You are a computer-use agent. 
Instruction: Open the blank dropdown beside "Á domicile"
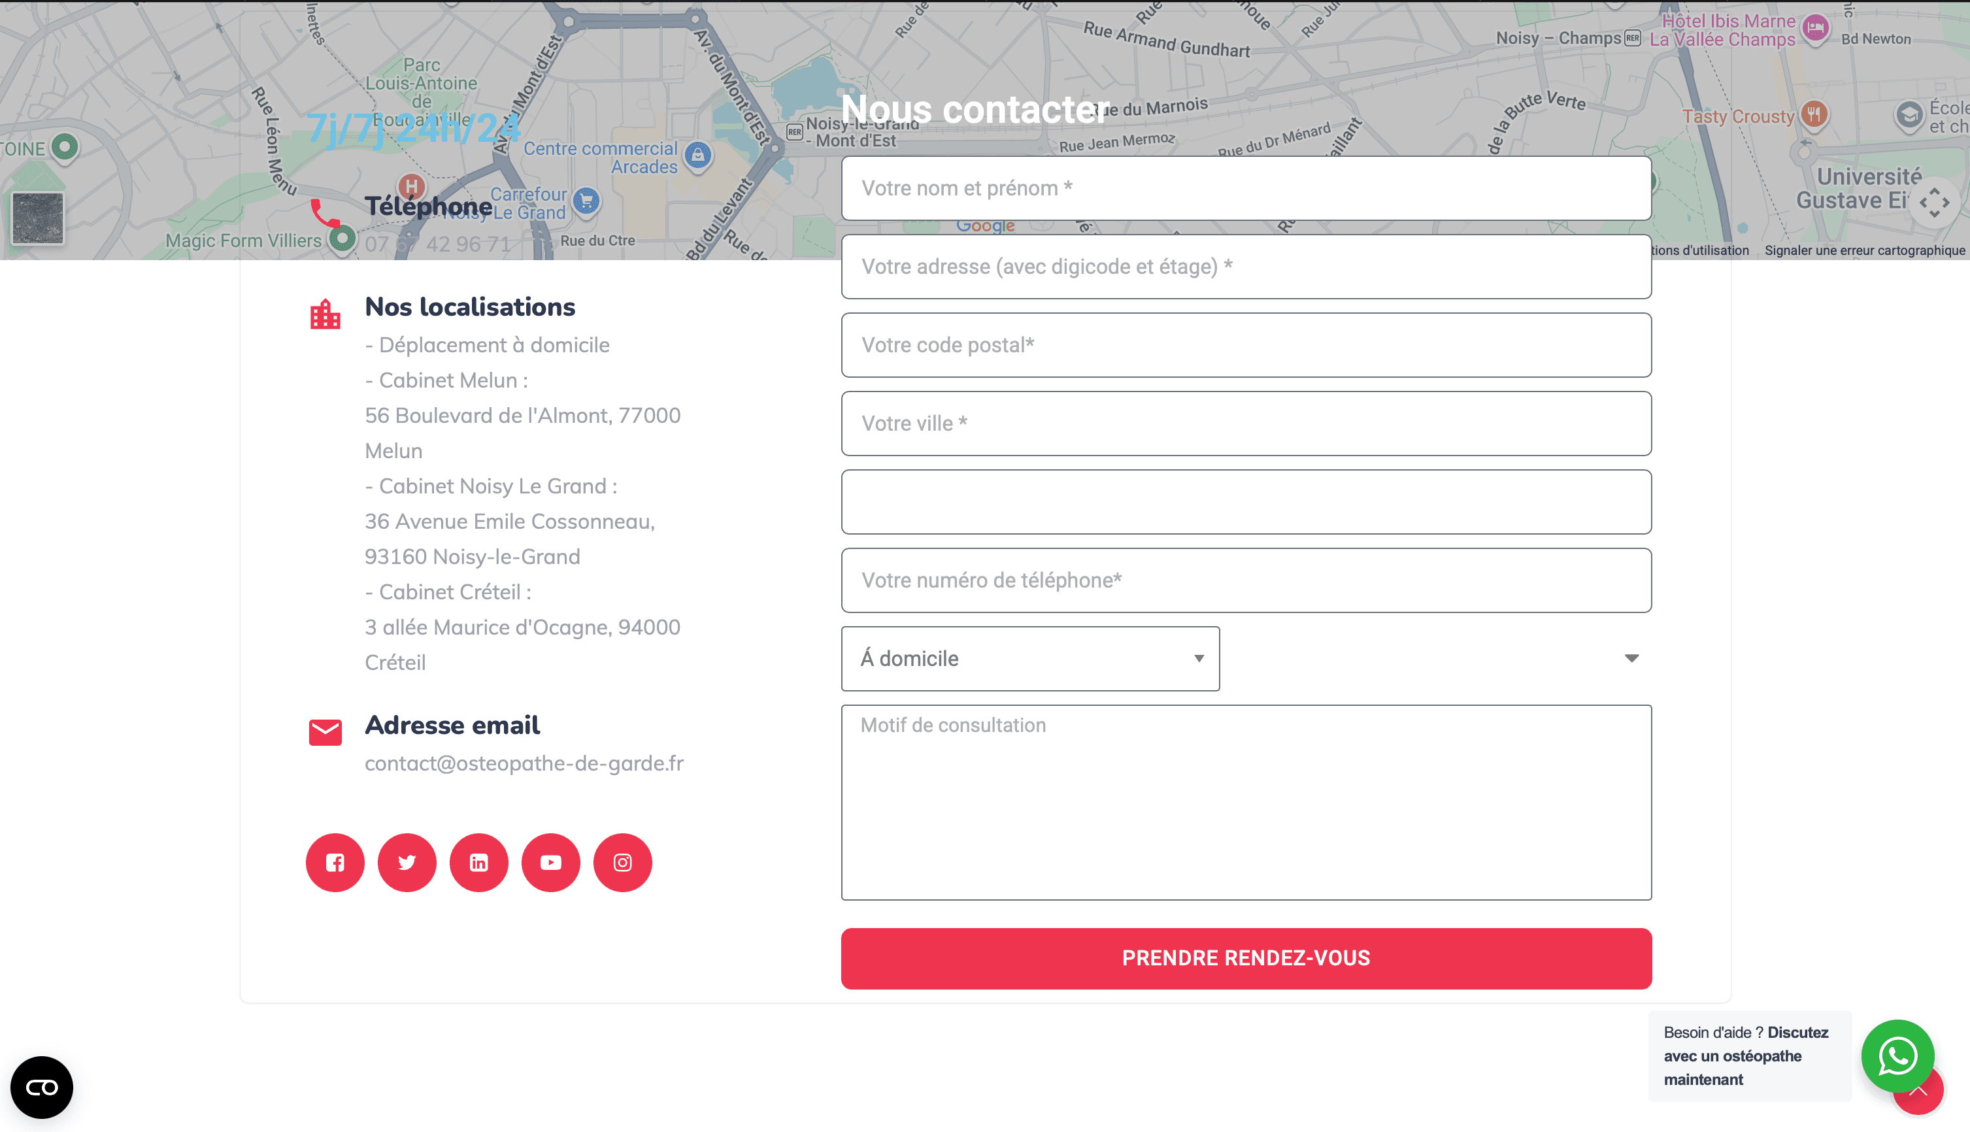click(x=1437, y=659)
